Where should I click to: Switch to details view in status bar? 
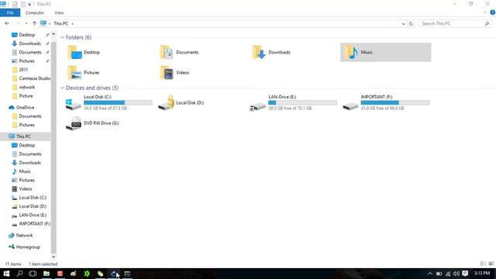483,263
